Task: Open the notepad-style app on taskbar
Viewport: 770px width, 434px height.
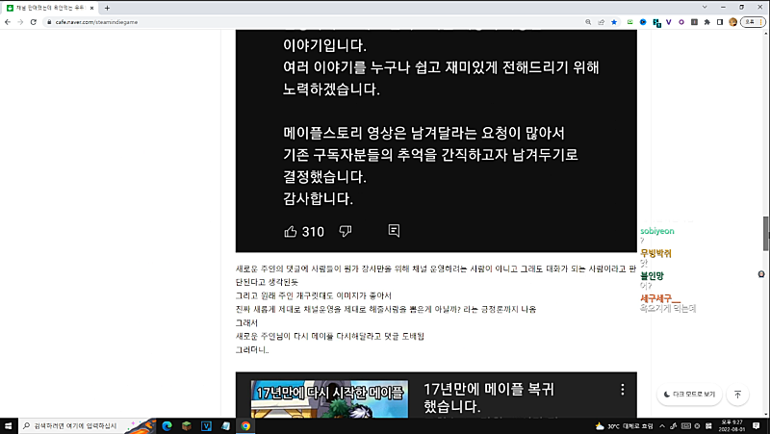Action: [226, 425]
